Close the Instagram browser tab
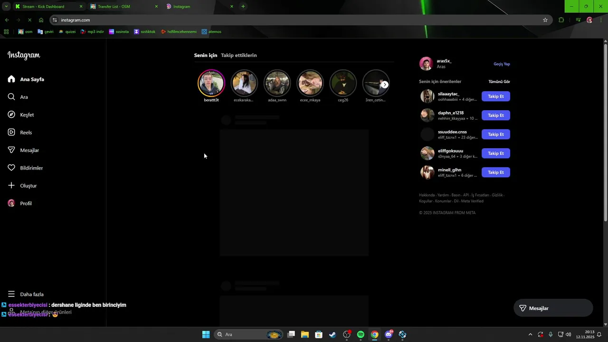The image size is (608, 342). [x=232, y=7]
